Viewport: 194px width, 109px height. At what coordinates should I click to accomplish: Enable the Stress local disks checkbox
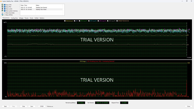(5, 13)
